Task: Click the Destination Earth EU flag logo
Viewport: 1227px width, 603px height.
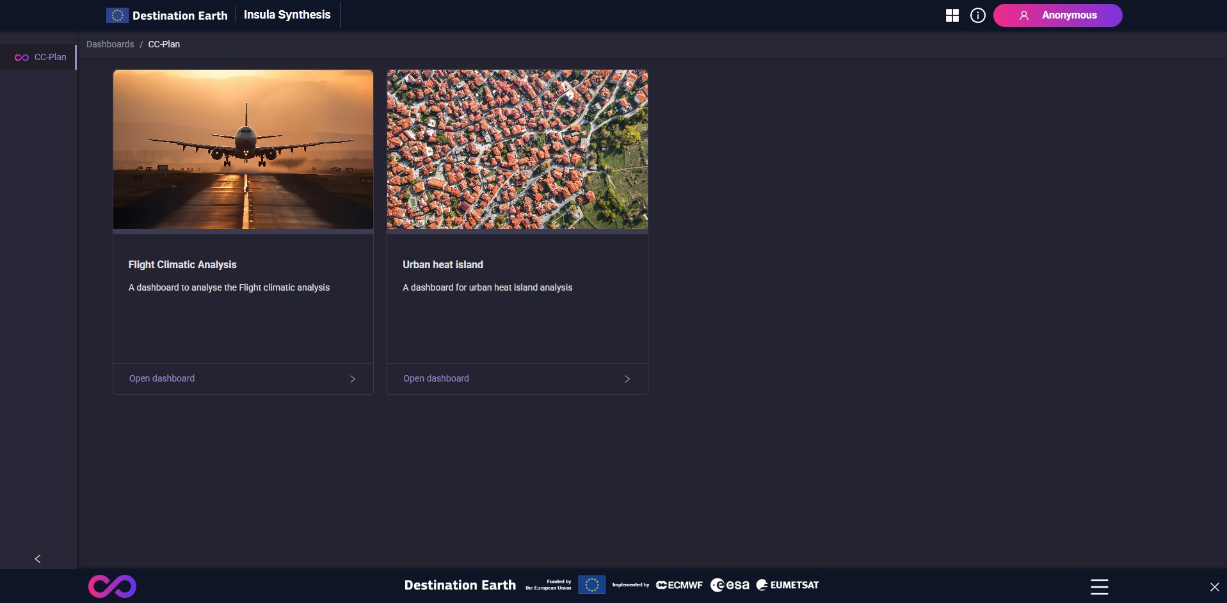Action: click(116, 14)
